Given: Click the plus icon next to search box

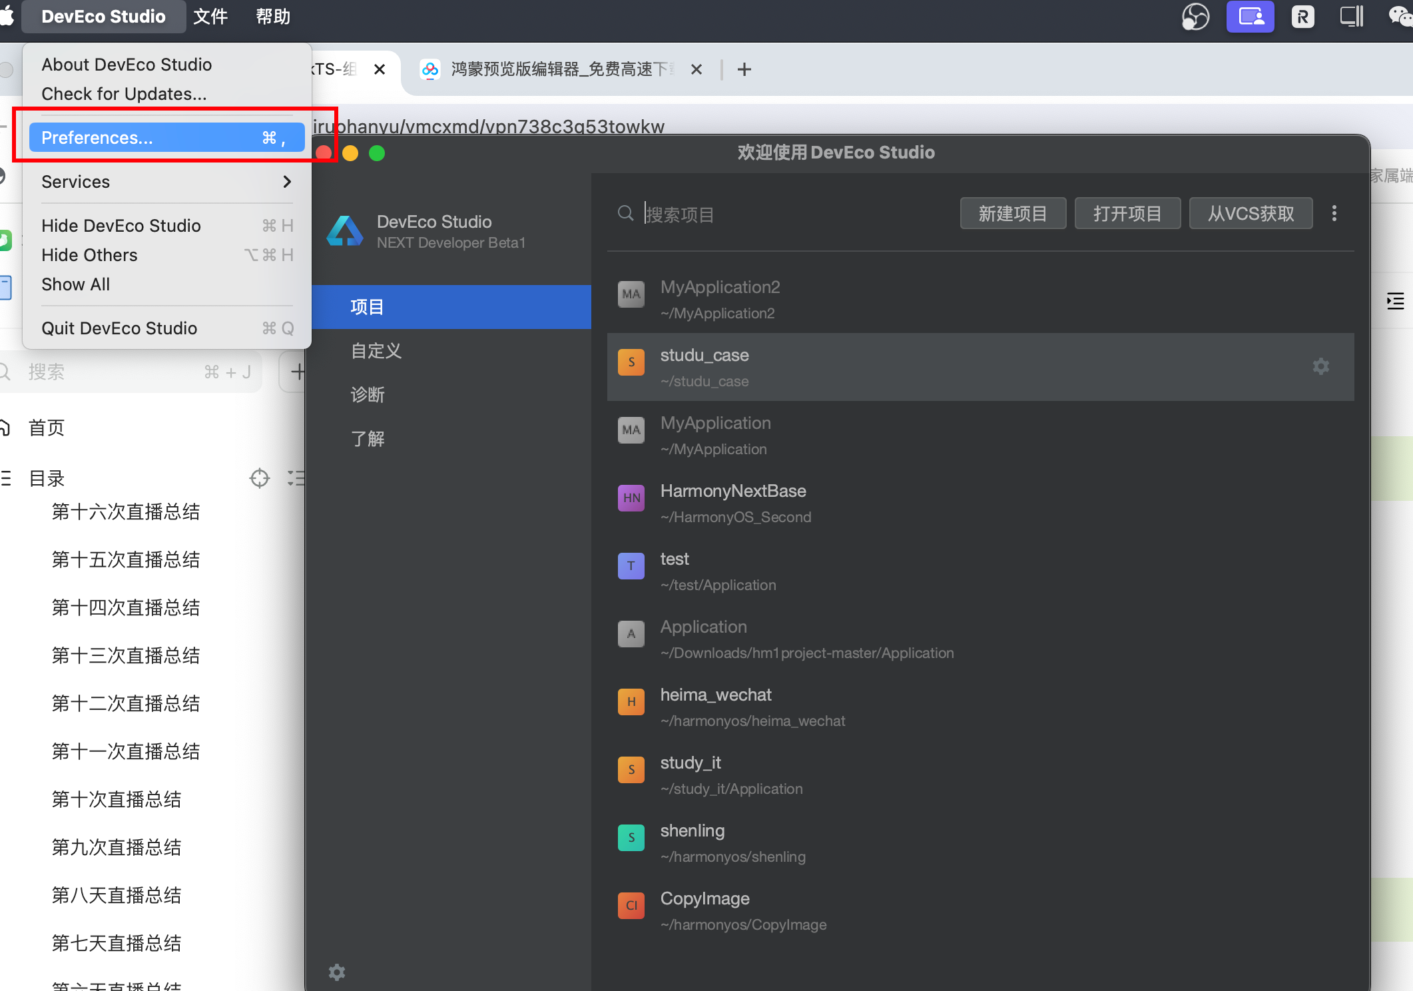Looking at the screenshot, I should pyautogui.click(x=297, y=372).
